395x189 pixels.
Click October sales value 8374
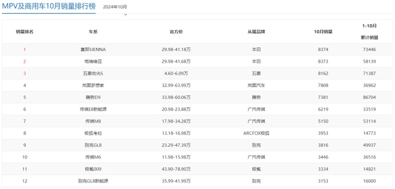[x=323, y=50]
